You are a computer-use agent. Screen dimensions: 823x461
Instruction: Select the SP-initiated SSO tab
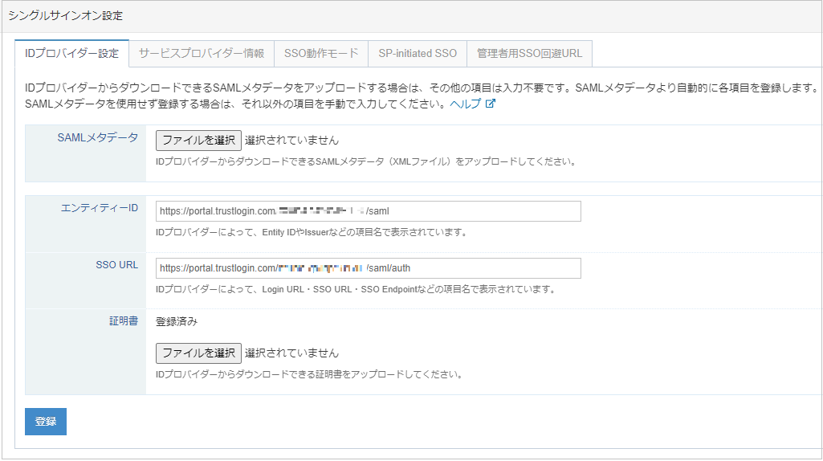[418, 54]
